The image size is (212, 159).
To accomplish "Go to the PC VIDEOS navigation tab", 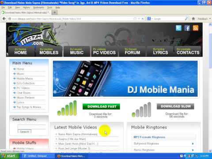I will [104, 51].
